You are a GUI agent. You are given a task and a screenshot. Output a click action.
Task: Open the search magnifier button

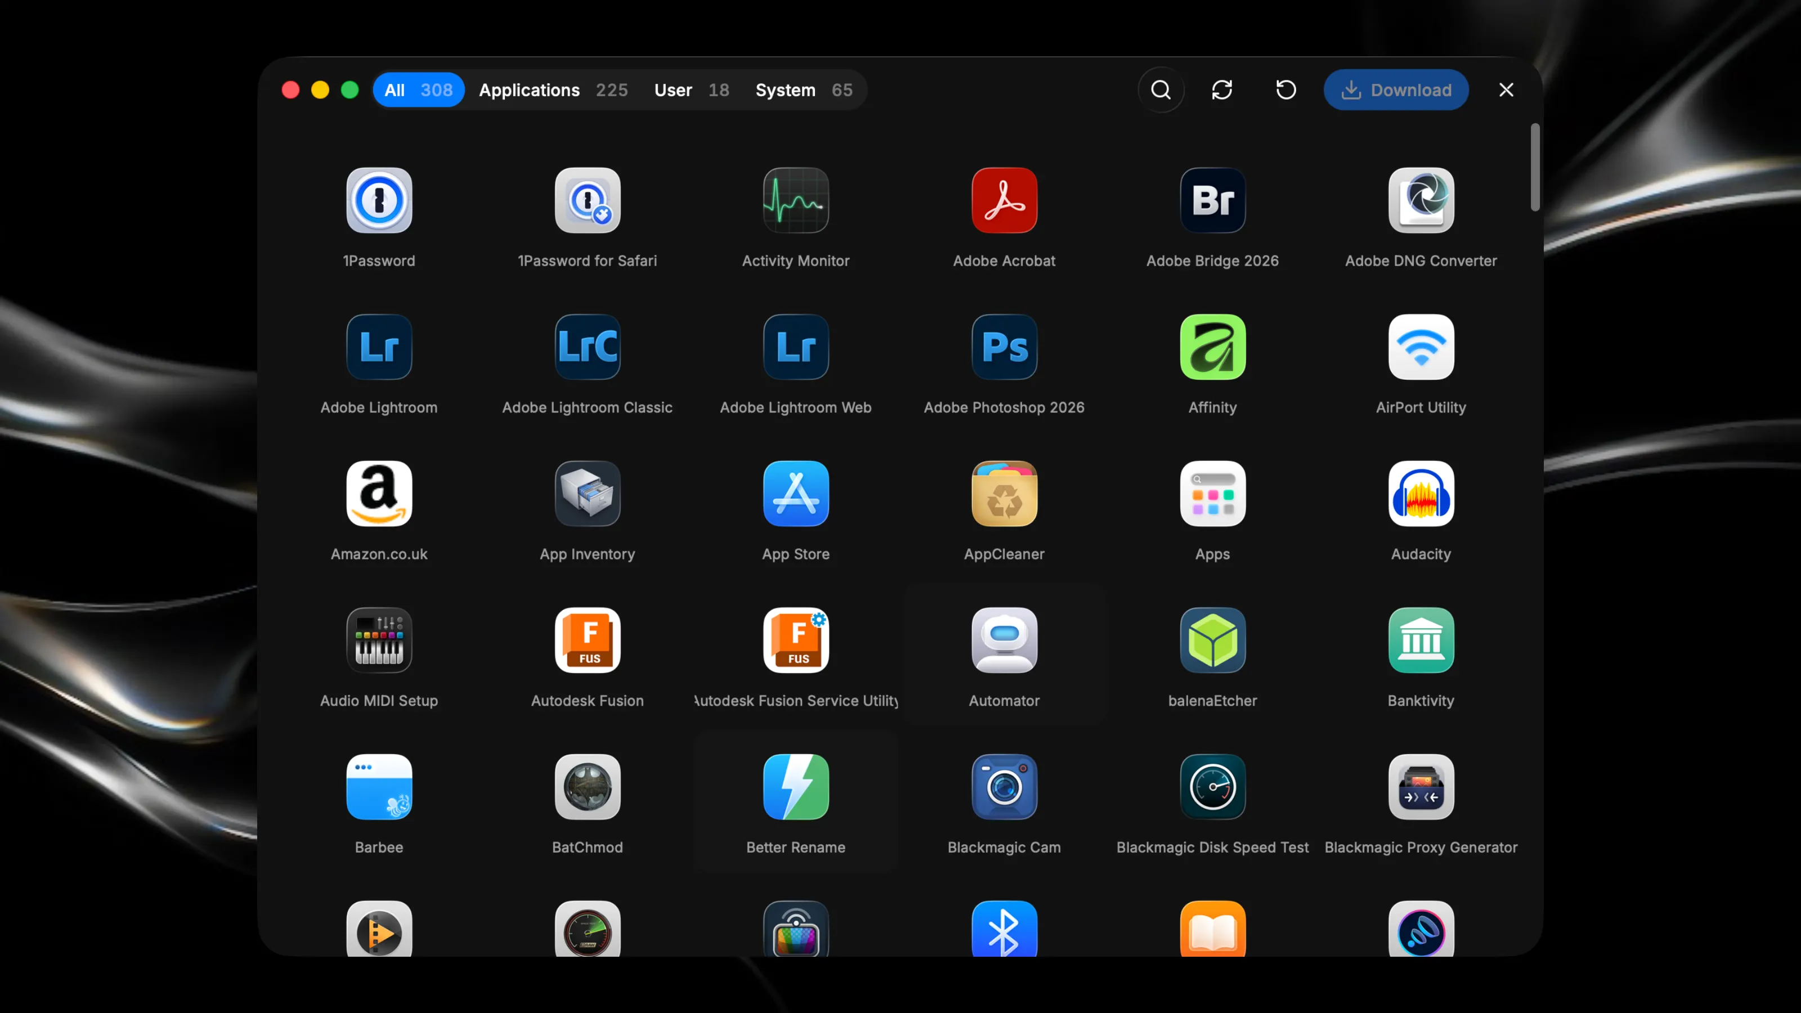1161,90
